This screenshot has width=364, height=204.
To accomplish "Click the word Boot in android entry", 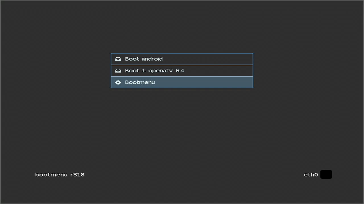I will tap(132, 59).
